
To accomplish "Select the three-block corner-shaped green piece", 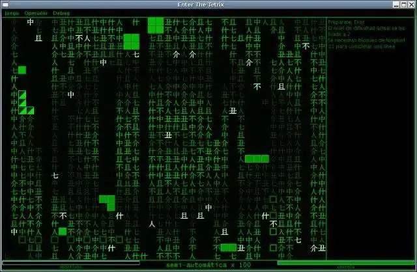I will pyautogui.click(x=107, y=203).
